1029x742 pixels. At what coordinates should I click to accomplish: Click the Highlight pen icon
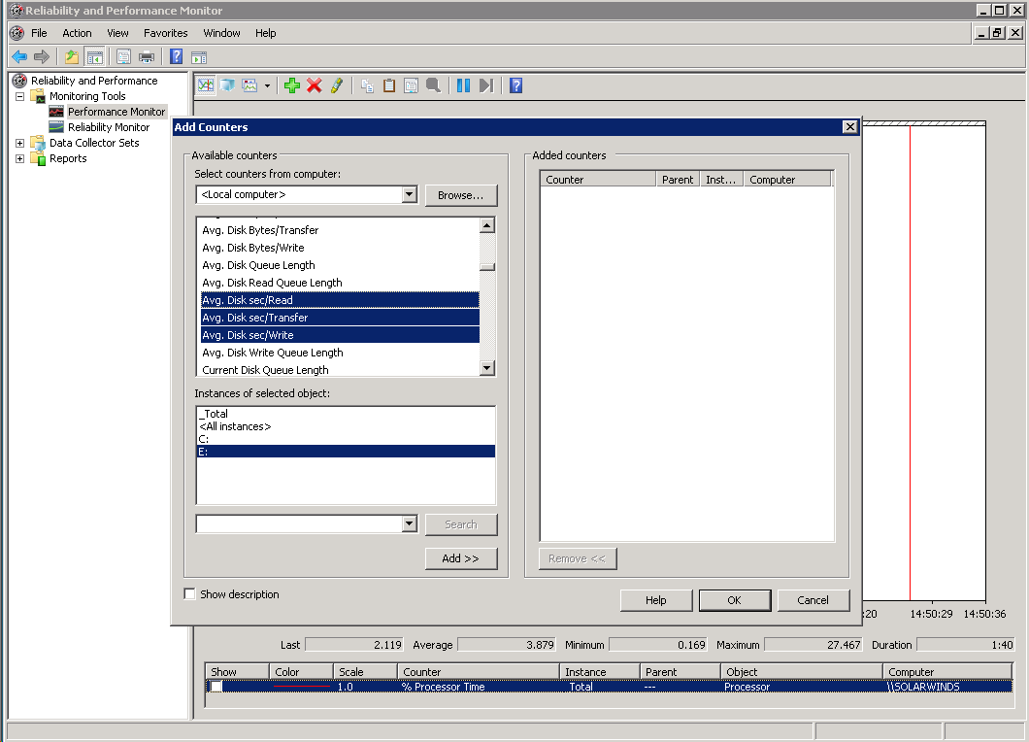coord(337,85)
